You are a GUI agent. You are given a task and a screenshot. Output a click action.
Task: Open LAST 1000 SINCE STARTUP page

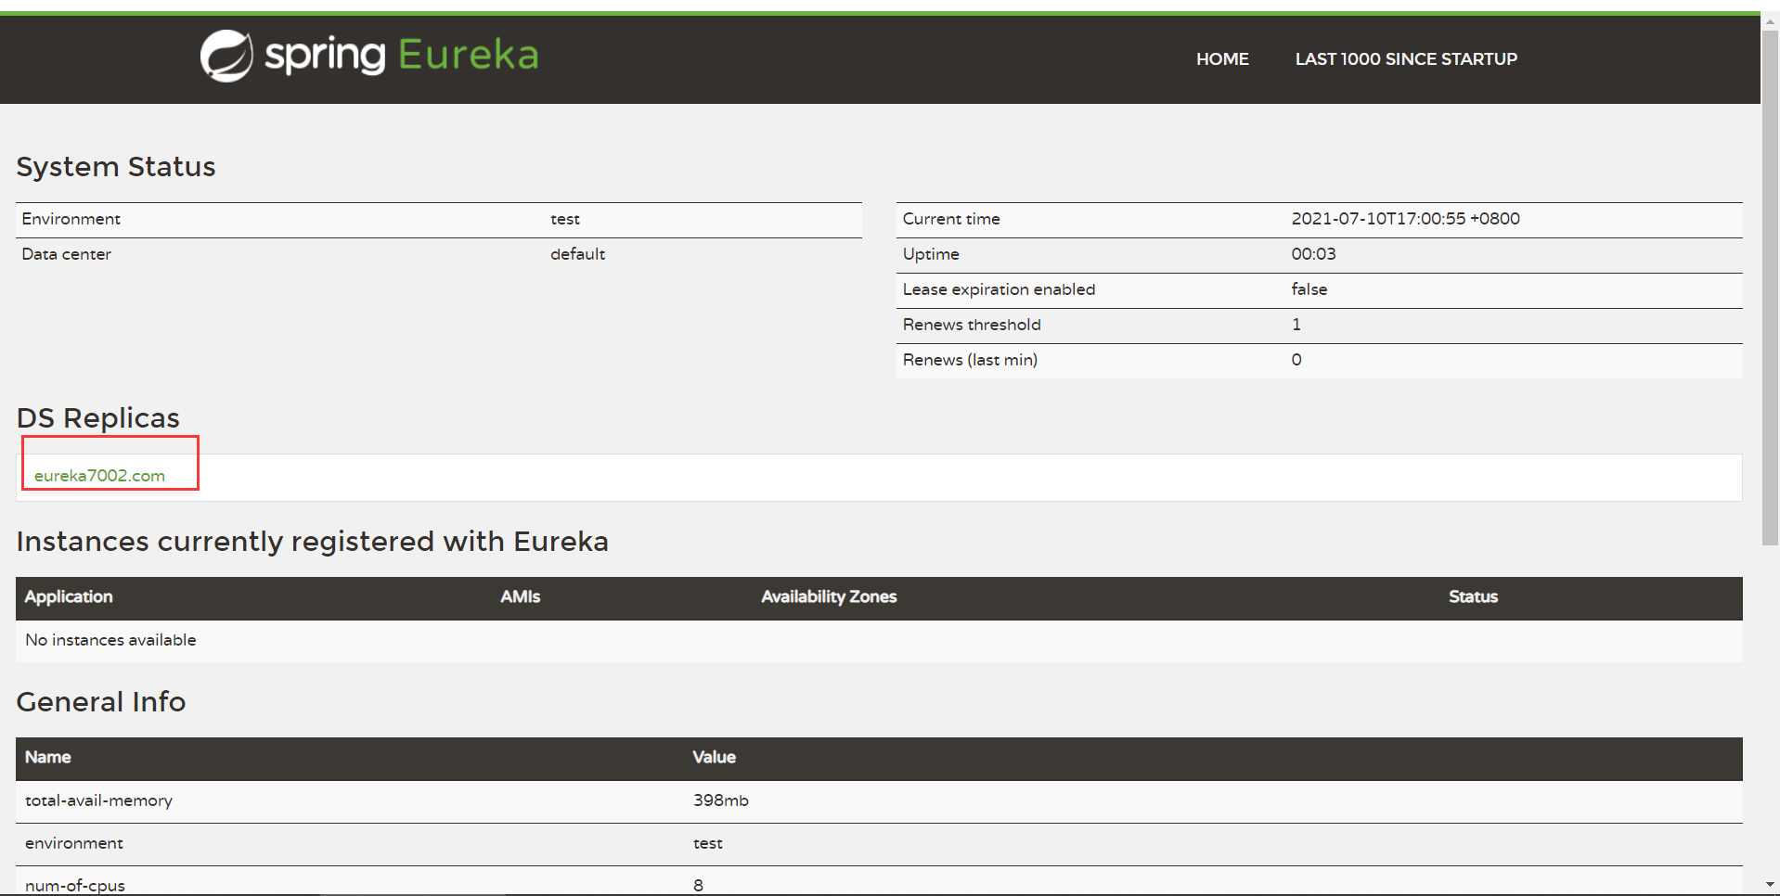coord(1406,59)
